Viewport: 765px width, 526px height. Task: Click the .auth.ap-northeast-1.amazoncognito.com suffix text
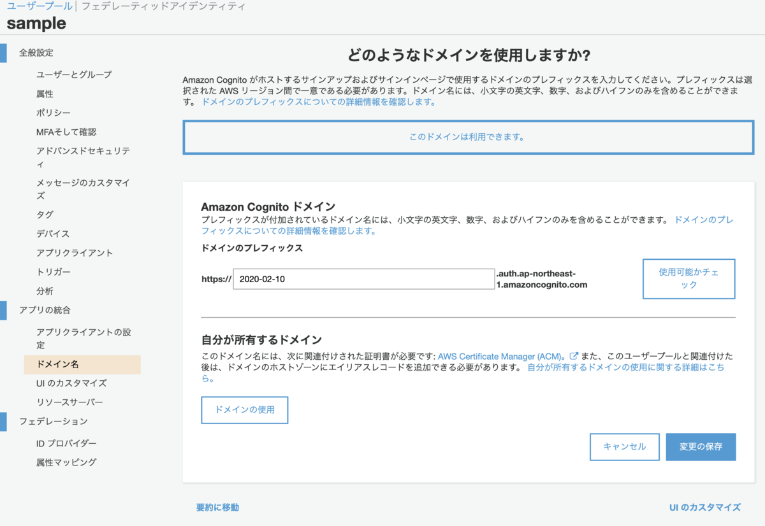[542, 279]
